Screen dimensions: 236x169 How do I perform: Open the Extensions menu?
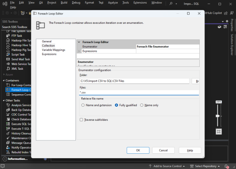140,2
